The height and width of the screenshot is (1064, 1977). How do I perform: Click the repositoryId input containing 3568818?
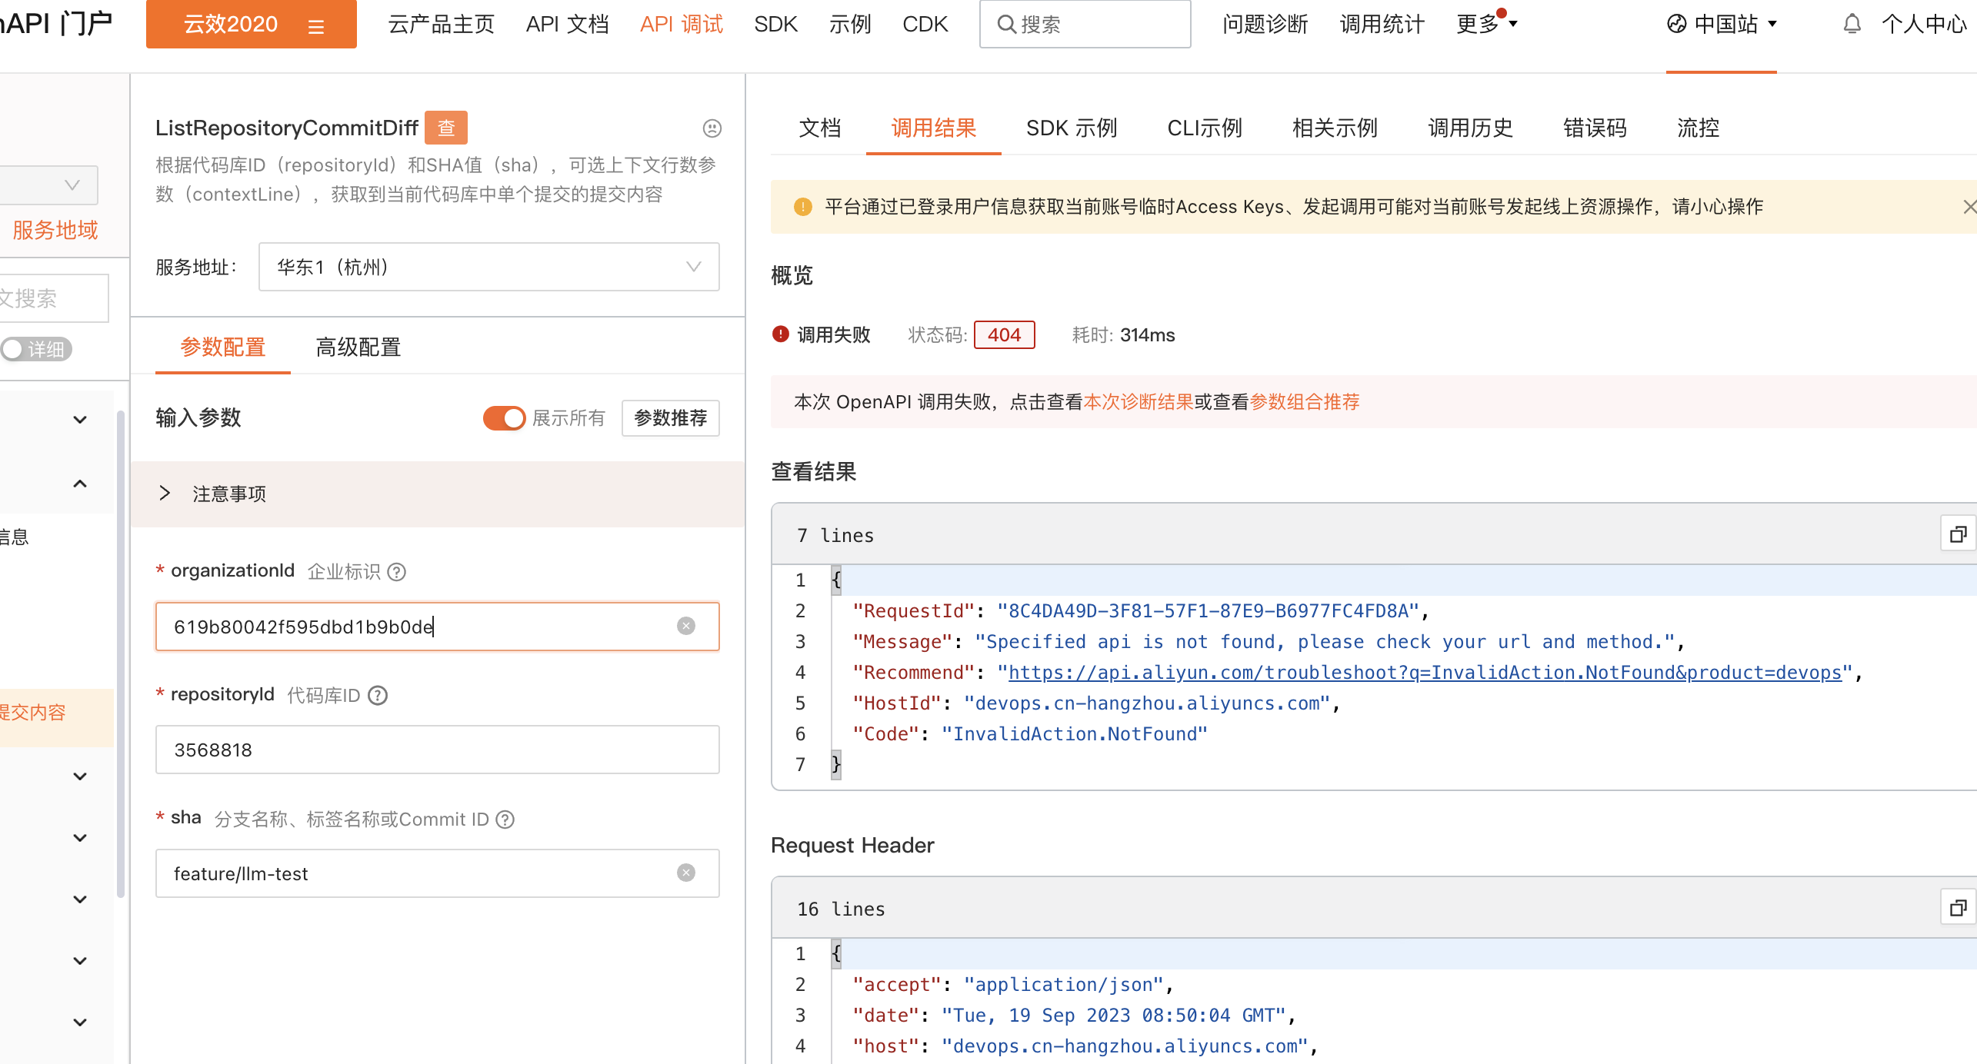tap(438, 750)
